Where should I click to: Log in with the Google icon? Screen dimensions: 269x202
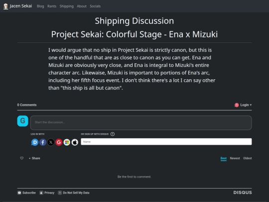point(59,142)
